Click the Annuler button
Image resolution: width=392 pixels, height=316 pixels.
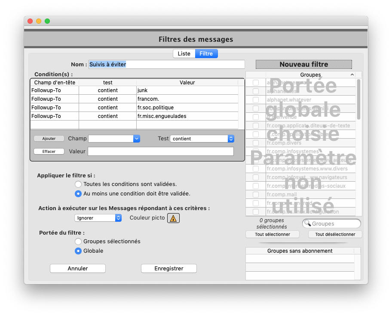78,268
